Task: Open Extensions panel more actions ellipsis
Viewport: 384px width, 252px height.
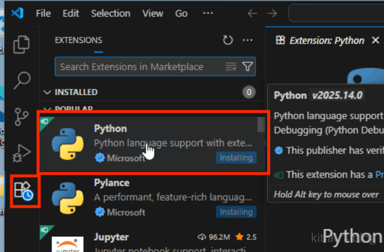Action: (x=248, y=40)
